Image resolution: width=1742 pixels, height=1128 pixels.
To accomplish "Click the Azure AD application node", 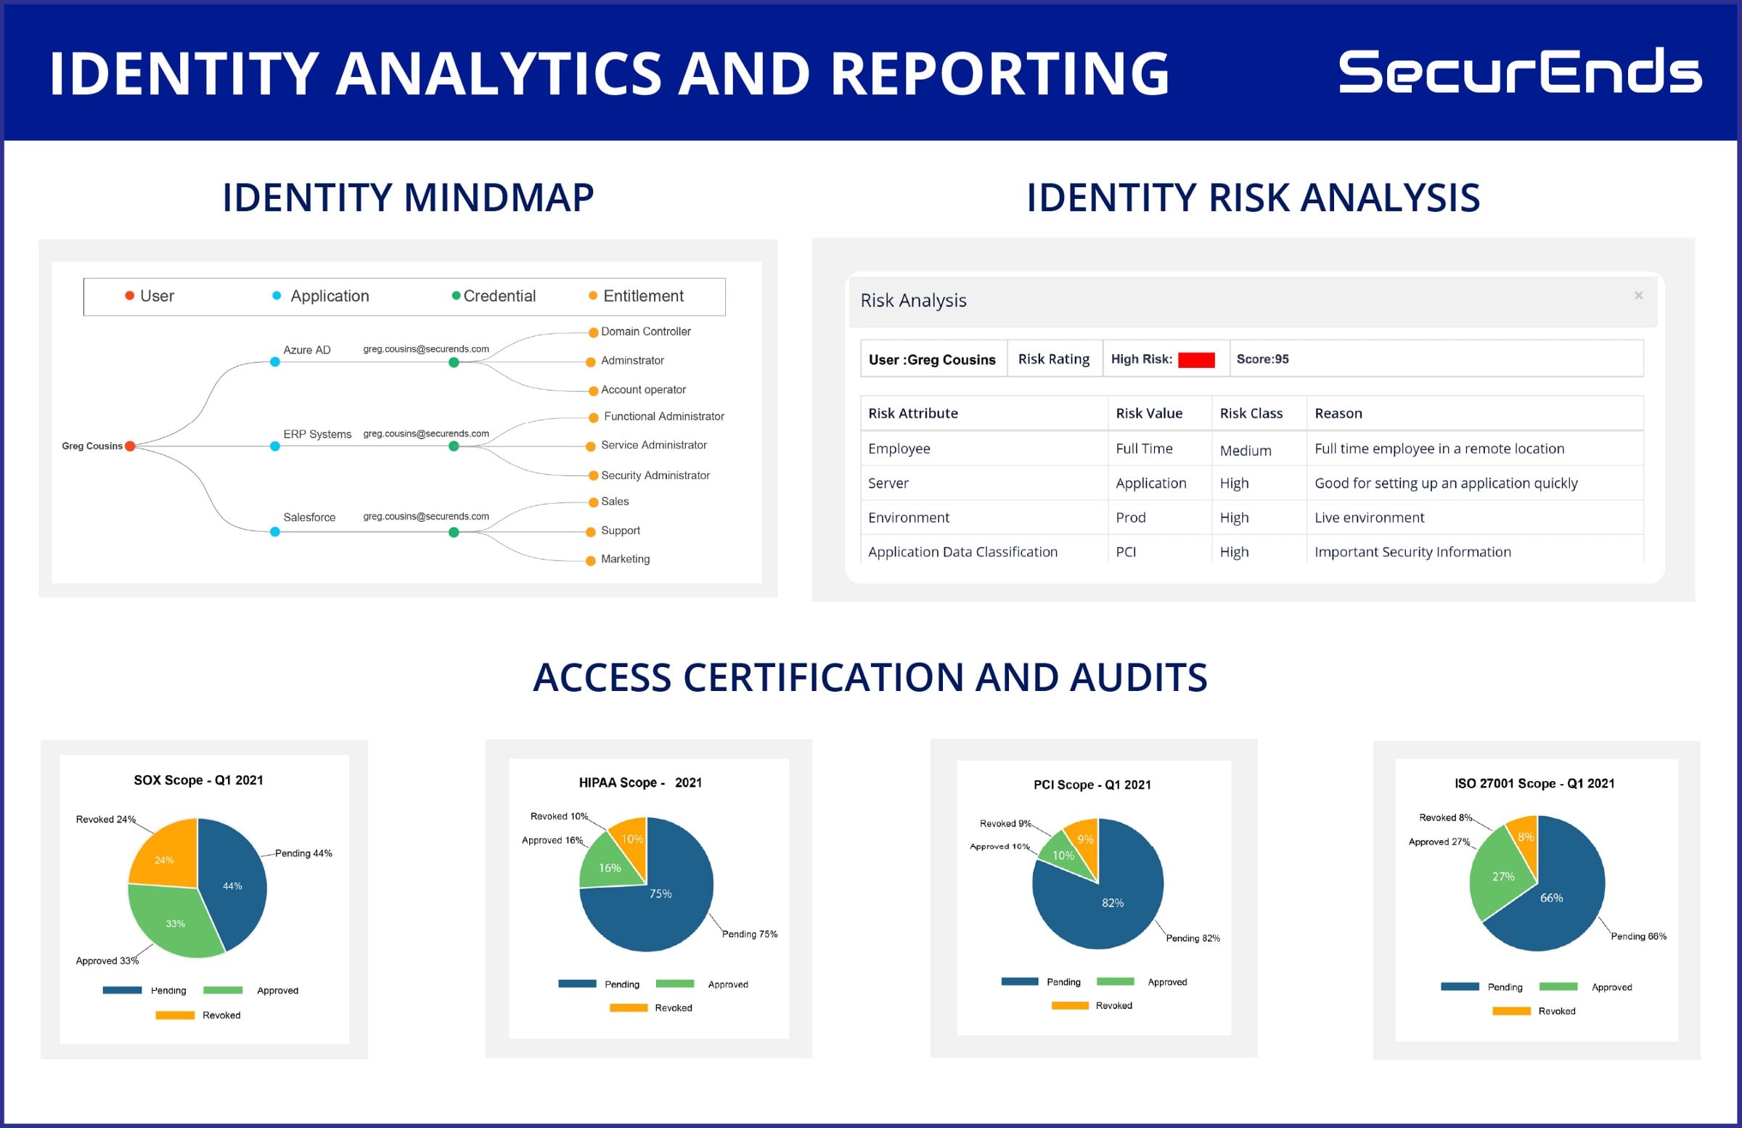I will 274,361.
